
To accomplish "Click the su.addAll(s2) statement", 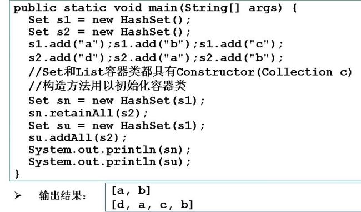I will tap(78, 138).
